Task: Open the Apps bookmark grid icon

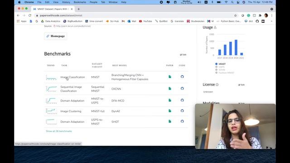Action: click(18, 21)
